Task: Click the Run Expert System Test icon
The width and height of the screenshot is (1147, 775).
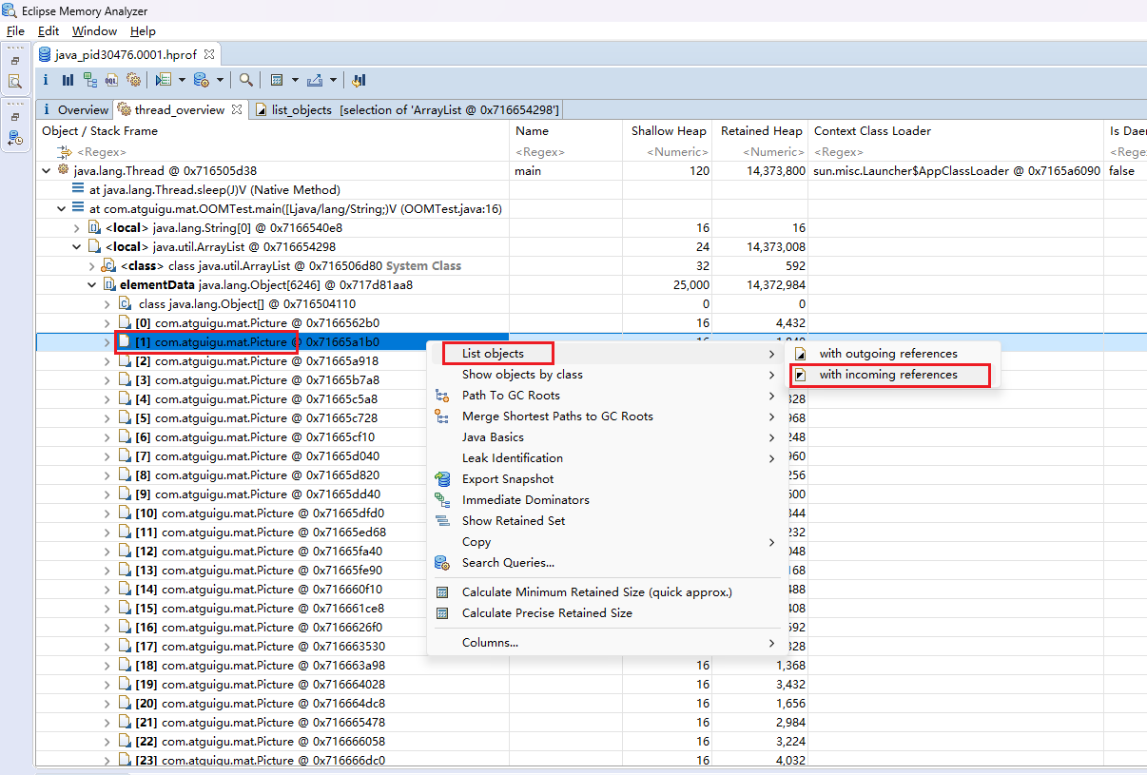Action: point(163,80)
